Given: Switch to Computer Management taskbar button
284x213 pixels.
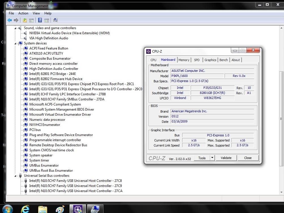Looking at the screenshot, I should coord(95,209).
